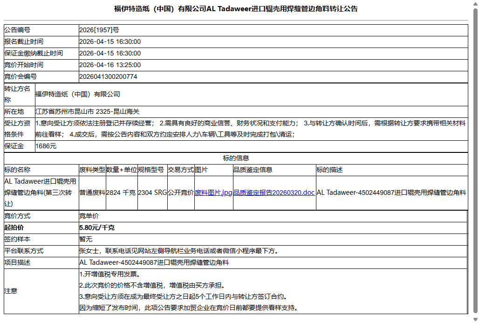The height and width of the screenshot is (323, 479).
Task: Select the page title heading text
Action: coord(236,9)
